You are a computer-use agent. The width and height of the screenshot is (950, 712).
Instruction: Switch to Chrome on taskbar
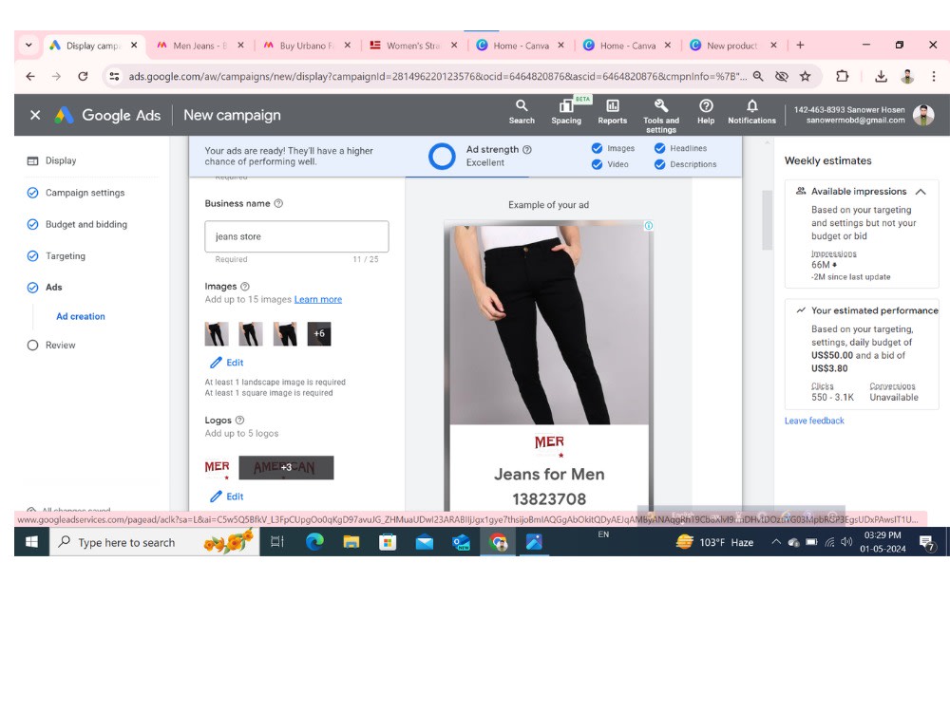(x=498, y=542)
